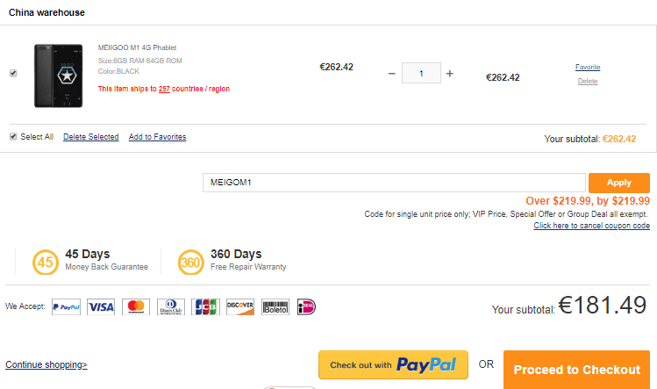
Task: Click the 'Over $219.99, by $219.99' coupon text
Action: point(588,201)
